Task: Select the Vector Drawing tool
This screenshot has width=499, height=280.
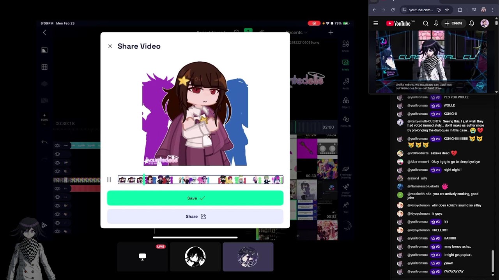Action: (346, 190)
